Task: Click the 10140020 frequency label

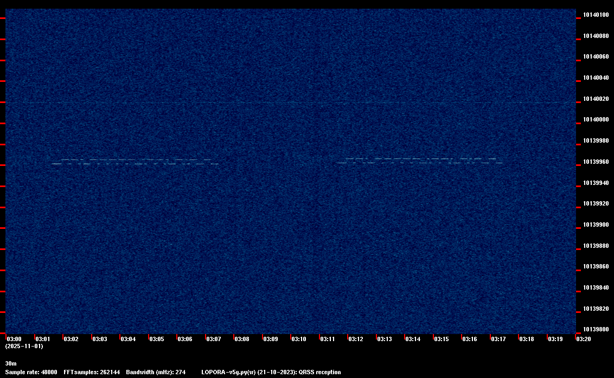Action: point(596,99)
